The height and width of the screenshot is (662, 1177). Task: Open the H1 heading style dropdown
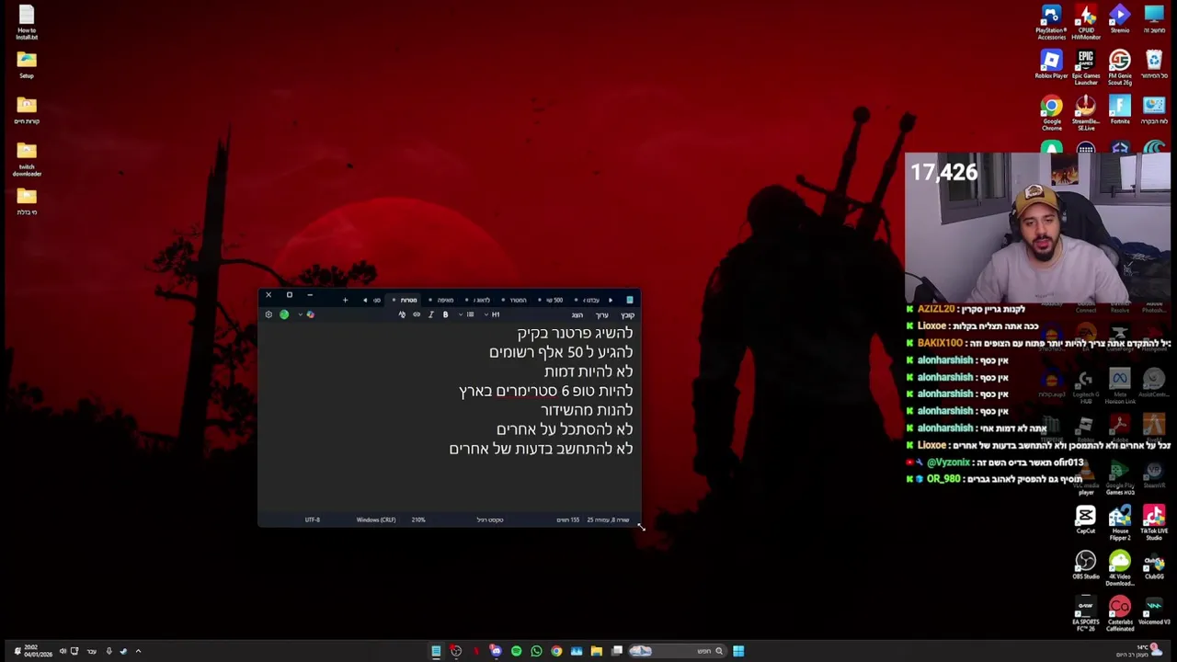pyautogui.click(x=491, y=314)
